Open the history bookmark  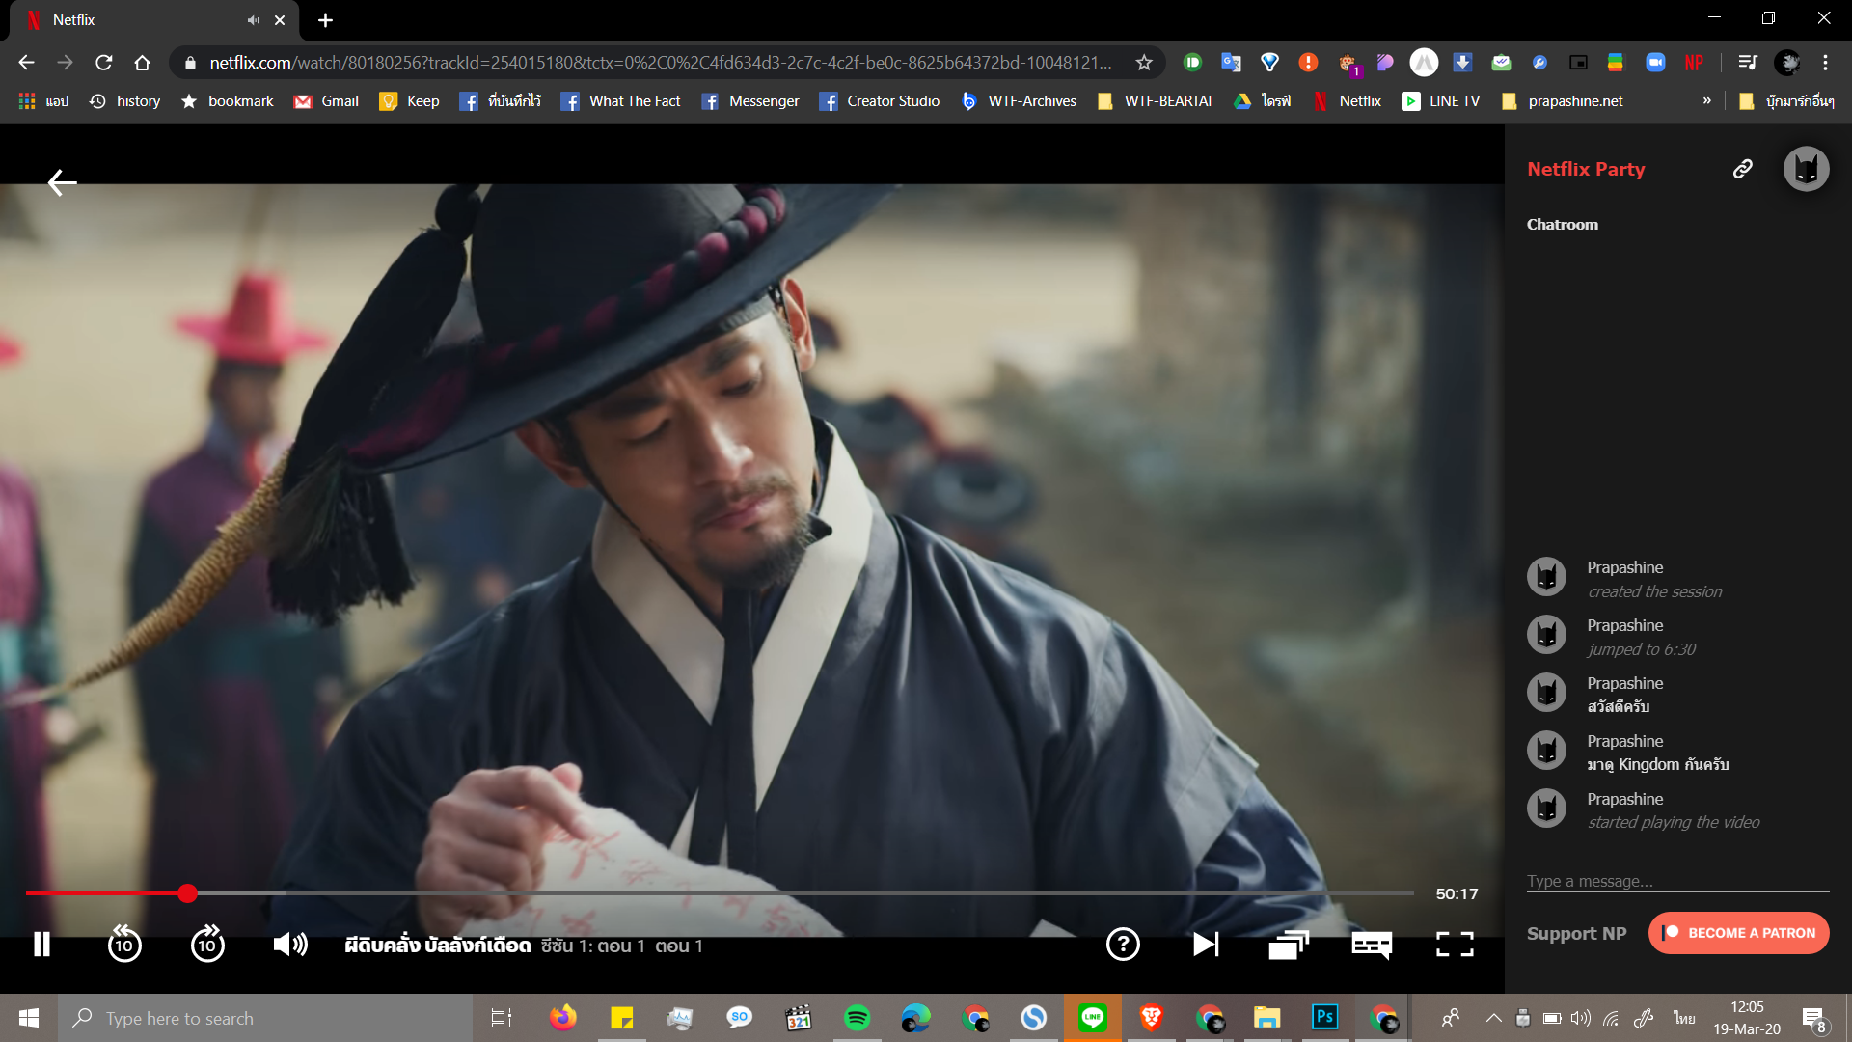click(x=124, y=101)
